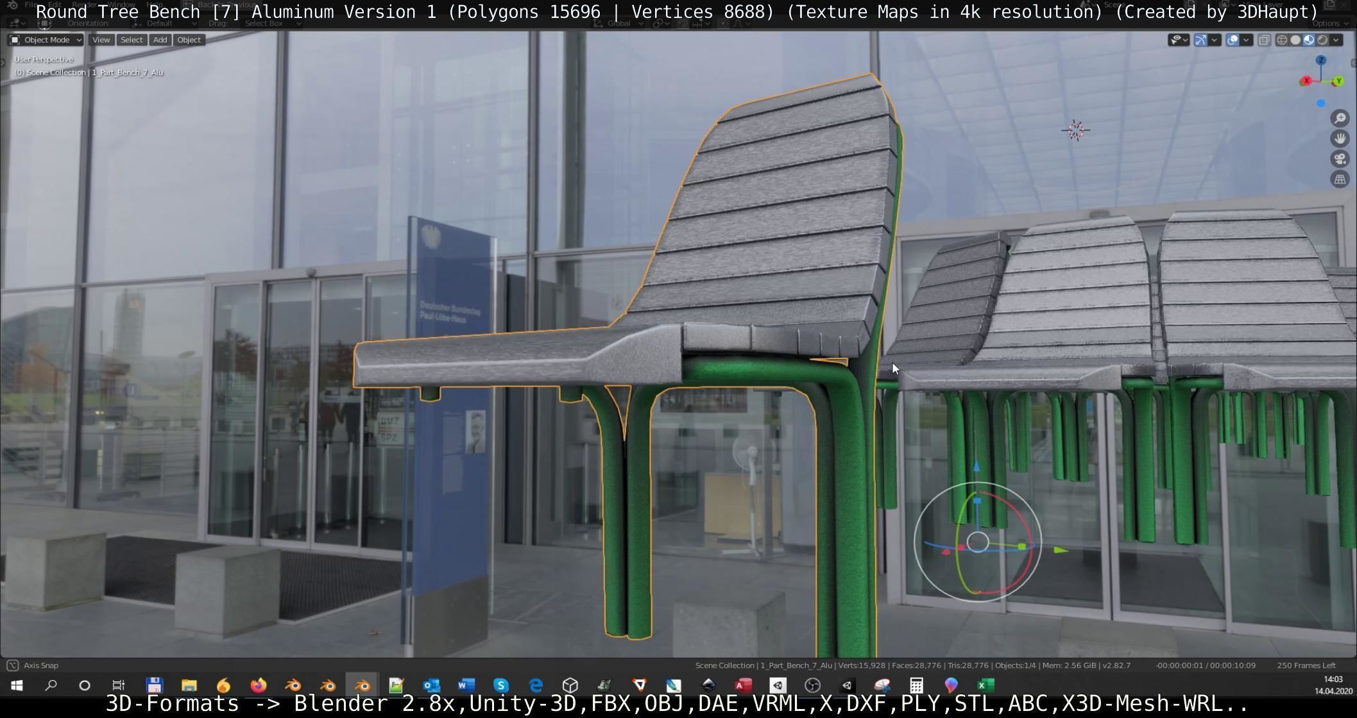Open the selectability and visibility dropdown

click(1179, 40)
